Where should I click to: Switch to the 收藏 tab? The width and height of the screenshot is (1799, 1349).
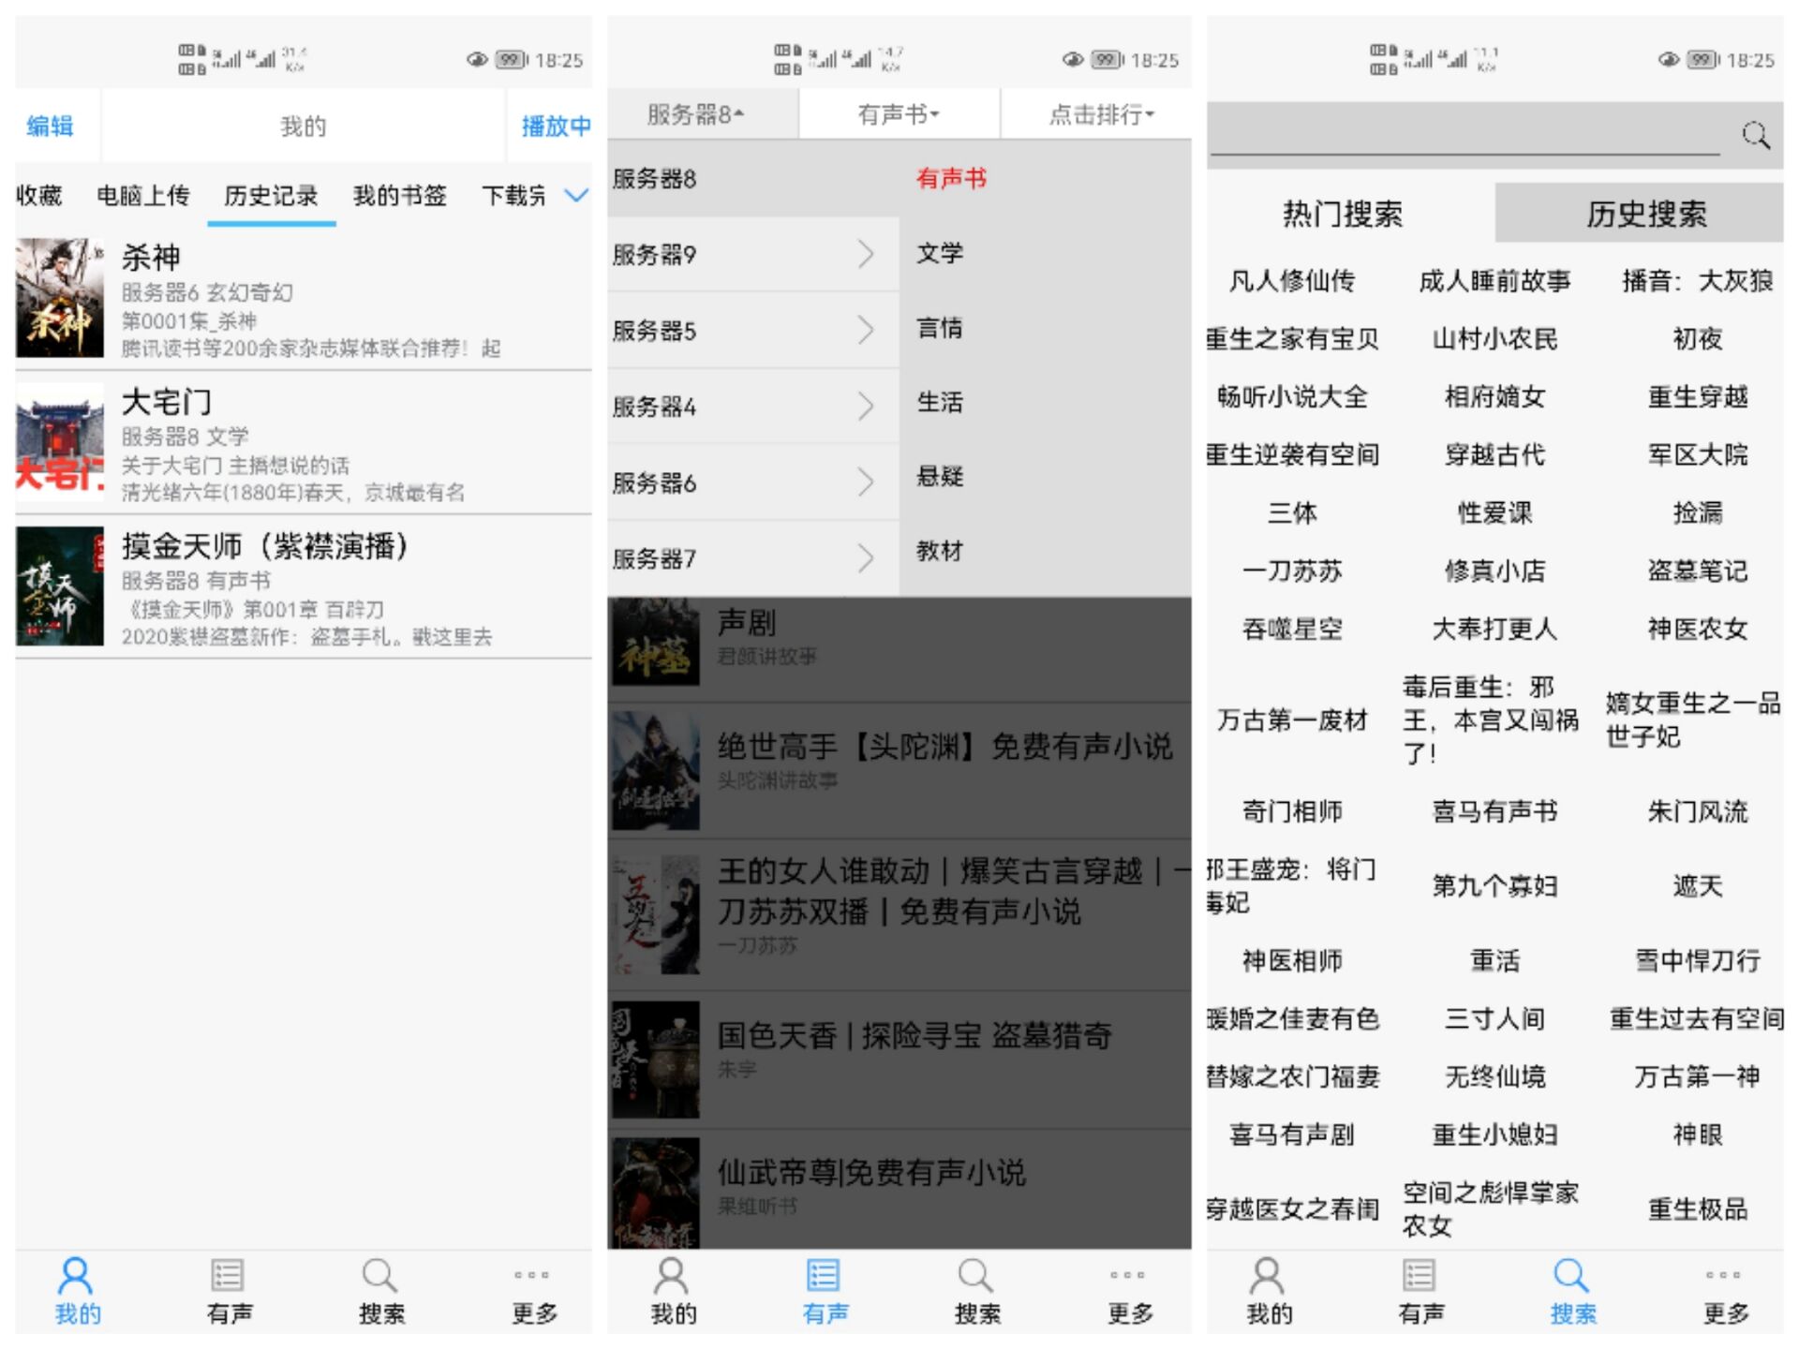coord(41,196)
